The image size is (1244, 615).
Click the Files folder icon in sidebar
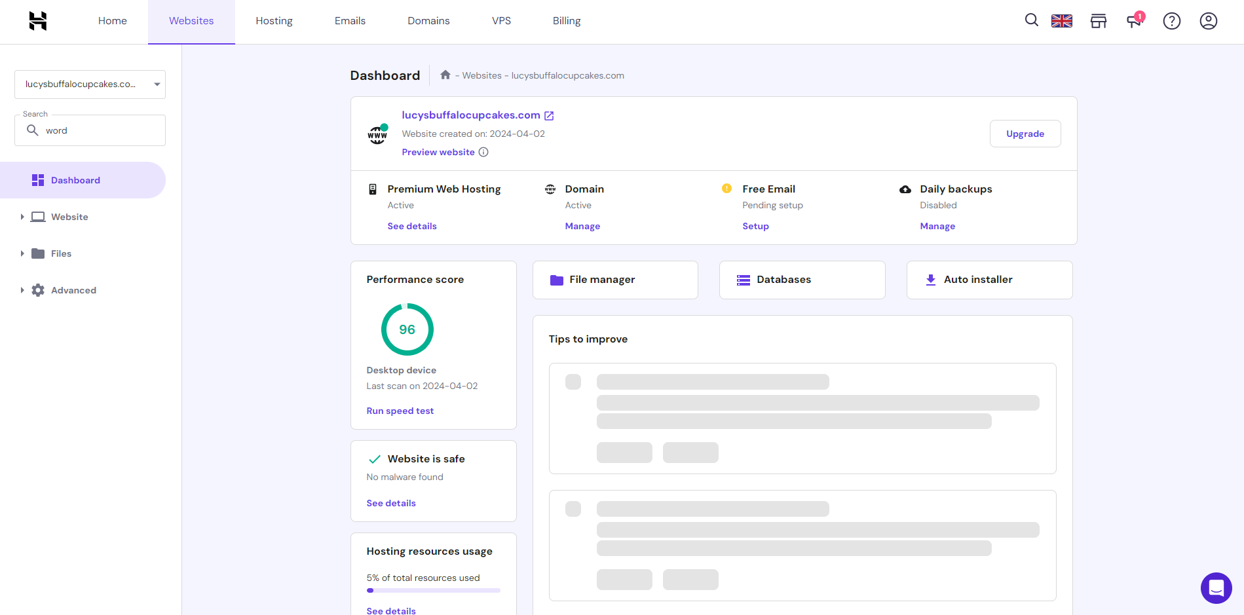point(38,253)
